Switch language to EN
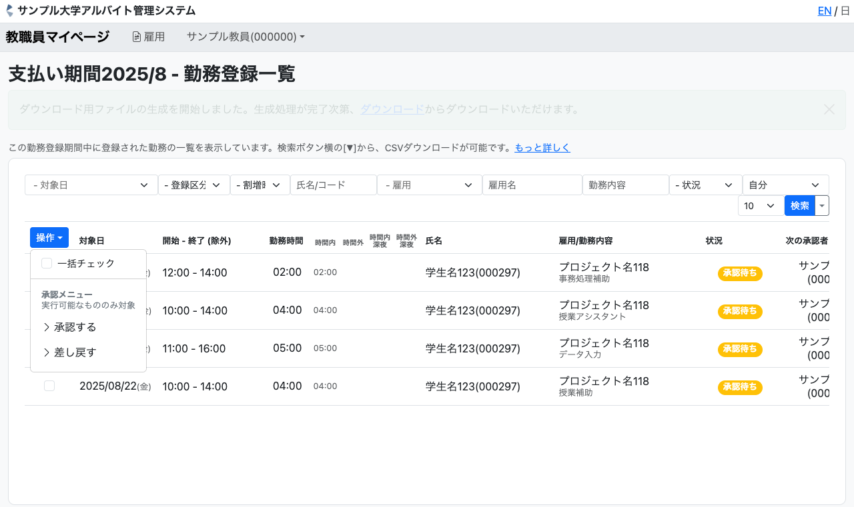 pyautogui.click(x=825, y=11)
